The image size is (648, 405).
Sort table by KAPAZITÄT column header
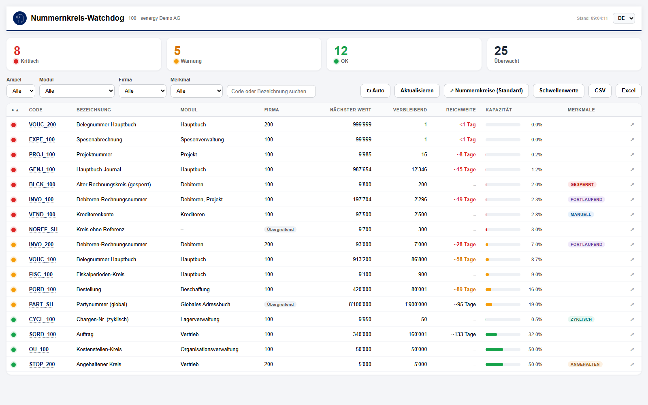click(499, 110)
